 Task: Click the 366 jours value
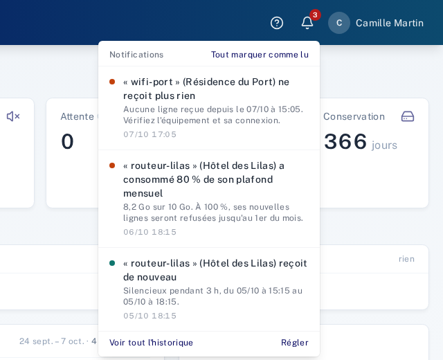(x=361, y=141)
